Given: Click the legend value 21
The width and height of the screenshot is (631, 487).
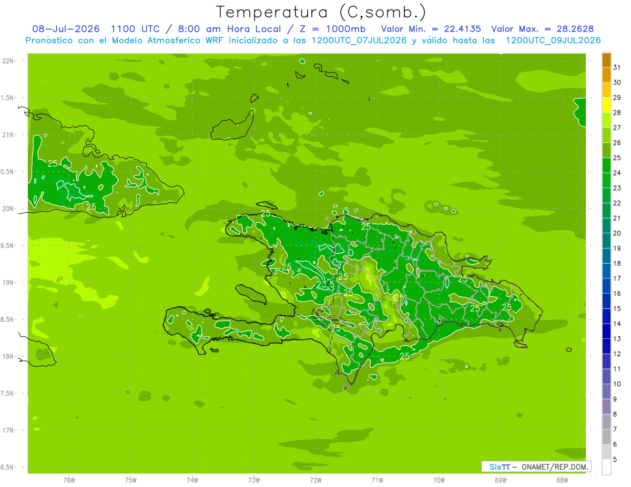Looking at the screenshot, I should (x=617, y=218).
